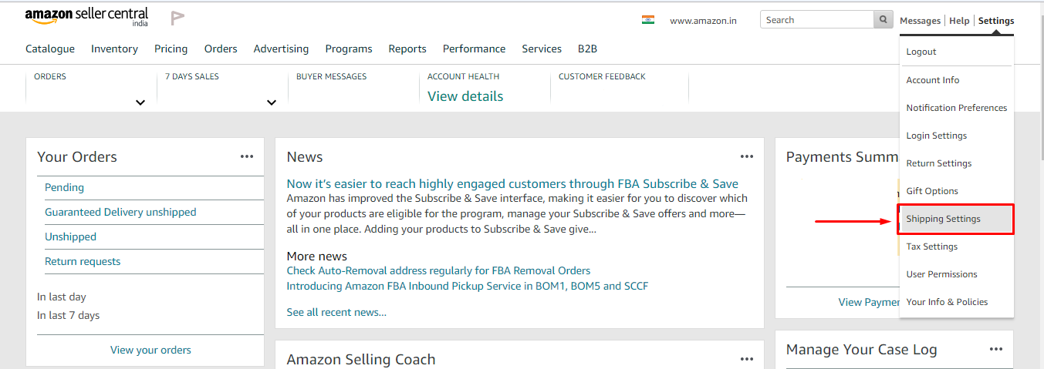Image resolution: width=1044 pixels, height=369 pixels.
Task: Click the search magnifier icon
Action: tap(884, 20)
